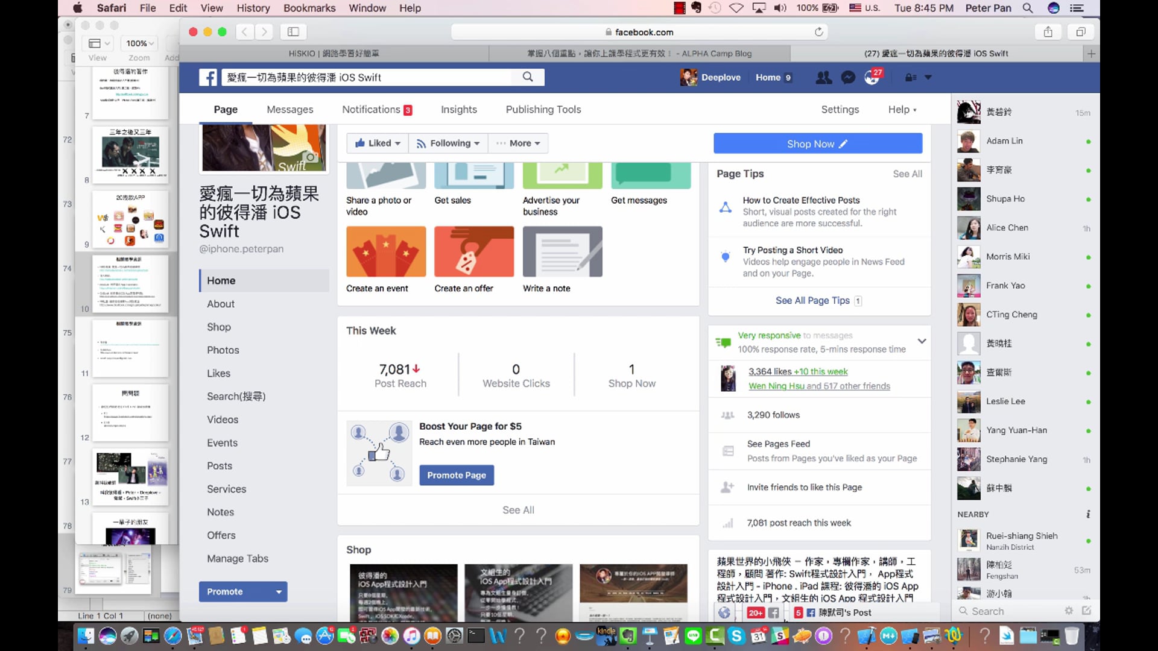
Task: Click the search magnifier in Facebook bar
Action: click(x=528, y=77)
